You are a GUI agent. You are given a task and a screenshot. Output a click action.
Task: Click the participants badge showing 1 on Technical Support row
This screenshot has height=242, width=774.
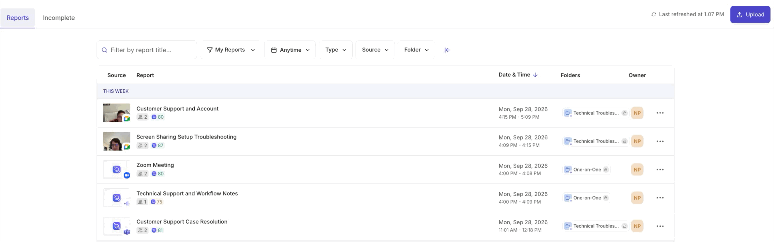[142, 202]
